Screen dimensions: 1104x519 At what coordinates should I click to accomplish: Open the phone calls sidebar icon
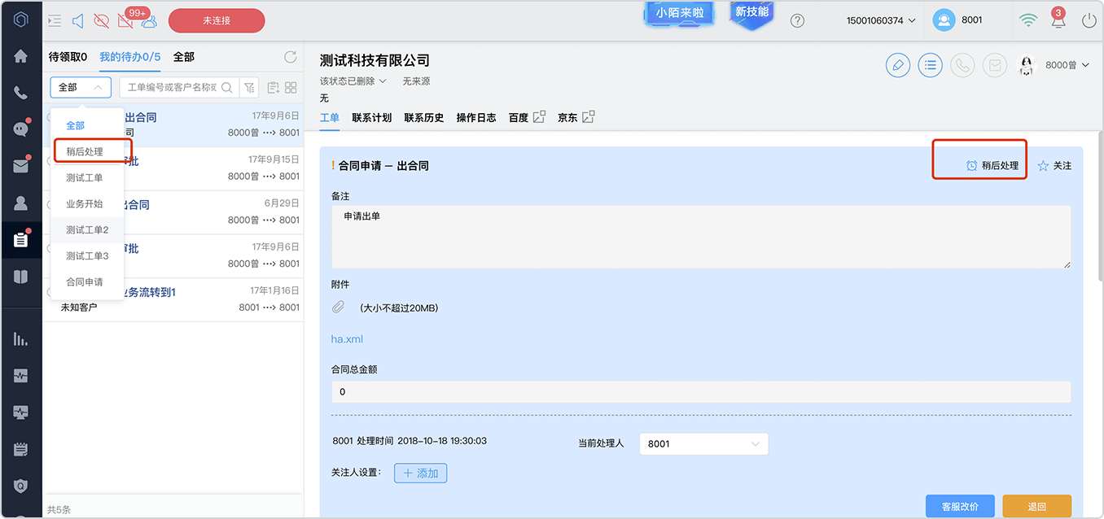click(21, 93)
